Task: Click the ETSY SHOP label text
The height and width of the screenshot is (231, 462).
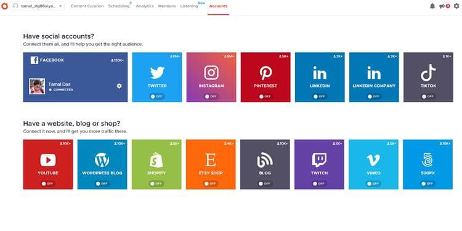Action: 211,173
